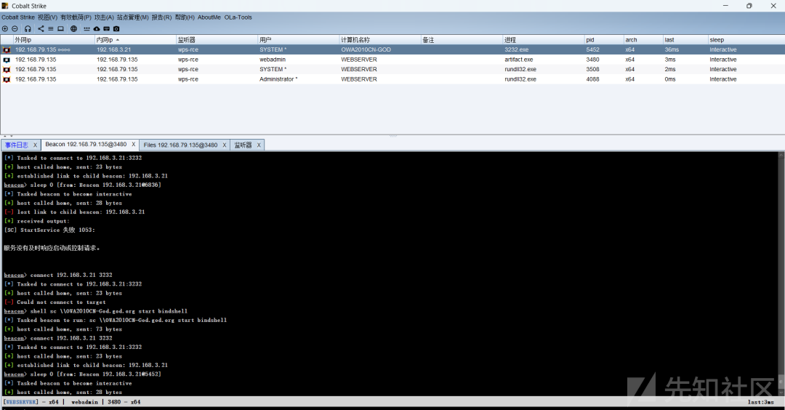Image resolution: width=785 pixels, height=410 pixels.
Task: Open credentials view via dots icon
Action: 86,28
